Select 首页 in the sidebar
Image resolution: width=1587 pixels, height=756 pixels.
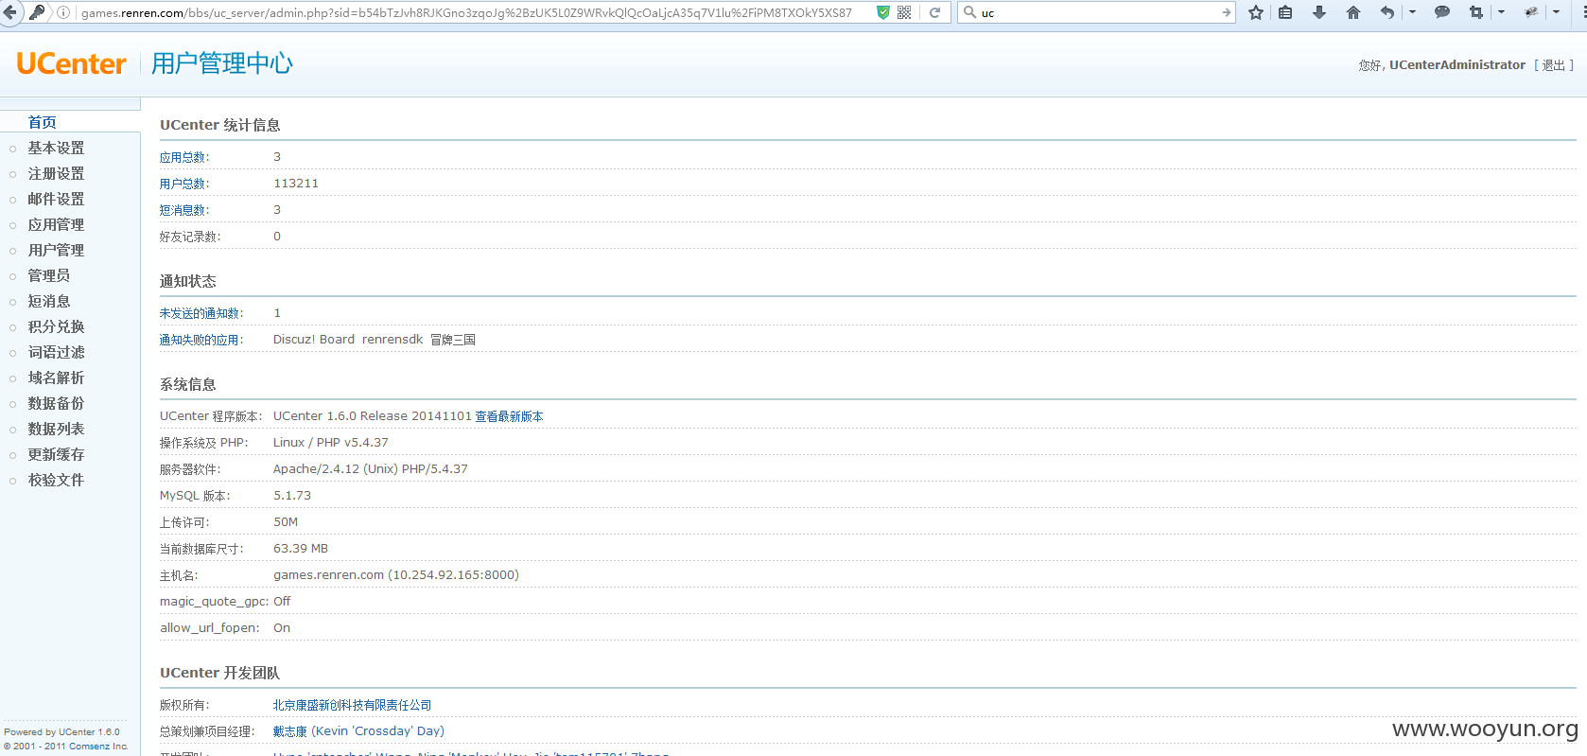point(43,122)
